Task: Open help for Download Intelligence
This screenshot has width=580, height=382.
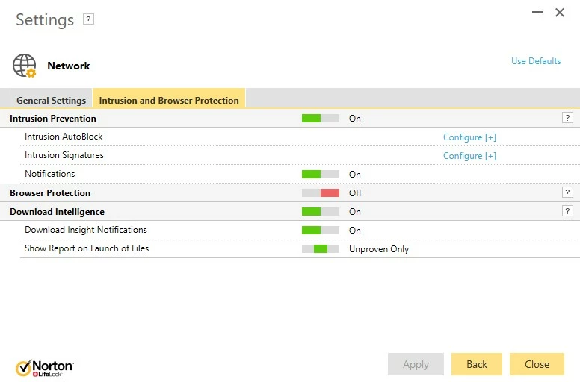Action: (x=567, y=211)
